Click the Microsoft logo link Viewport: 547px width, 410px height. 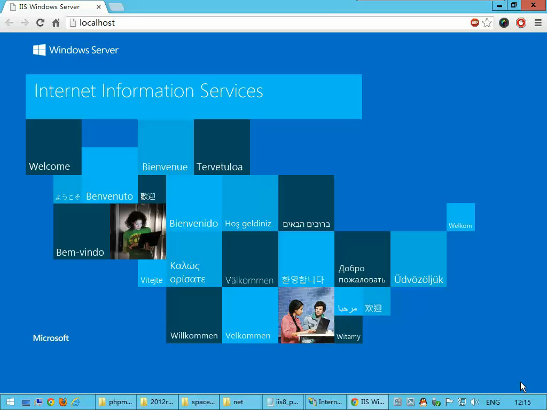click(51, 338)
